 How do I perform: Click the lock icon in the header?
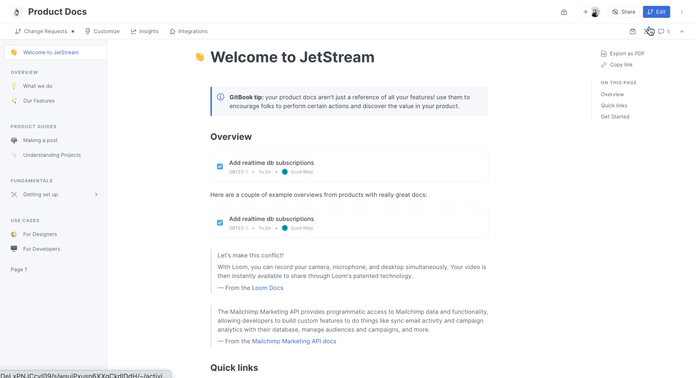pos(564,12)
